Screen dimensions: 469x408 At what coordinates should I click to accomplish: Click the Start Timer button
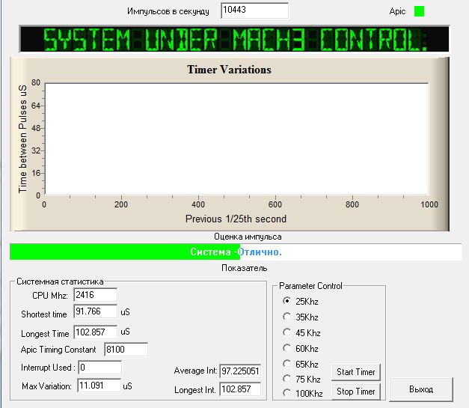tap(355, 372)
